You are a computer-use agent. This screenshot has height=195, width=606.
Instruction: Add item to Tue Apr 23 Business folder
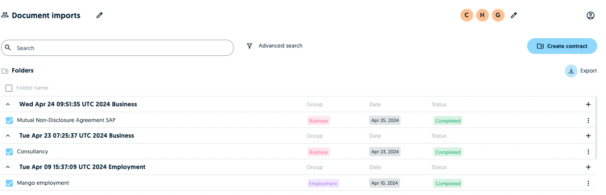(588, 136)
